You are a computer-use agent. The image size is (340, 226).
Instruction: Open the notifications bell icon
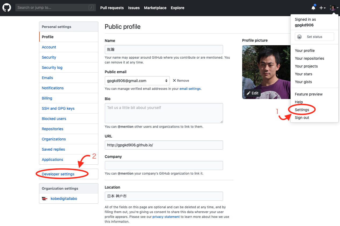click(x=313, y=8)
